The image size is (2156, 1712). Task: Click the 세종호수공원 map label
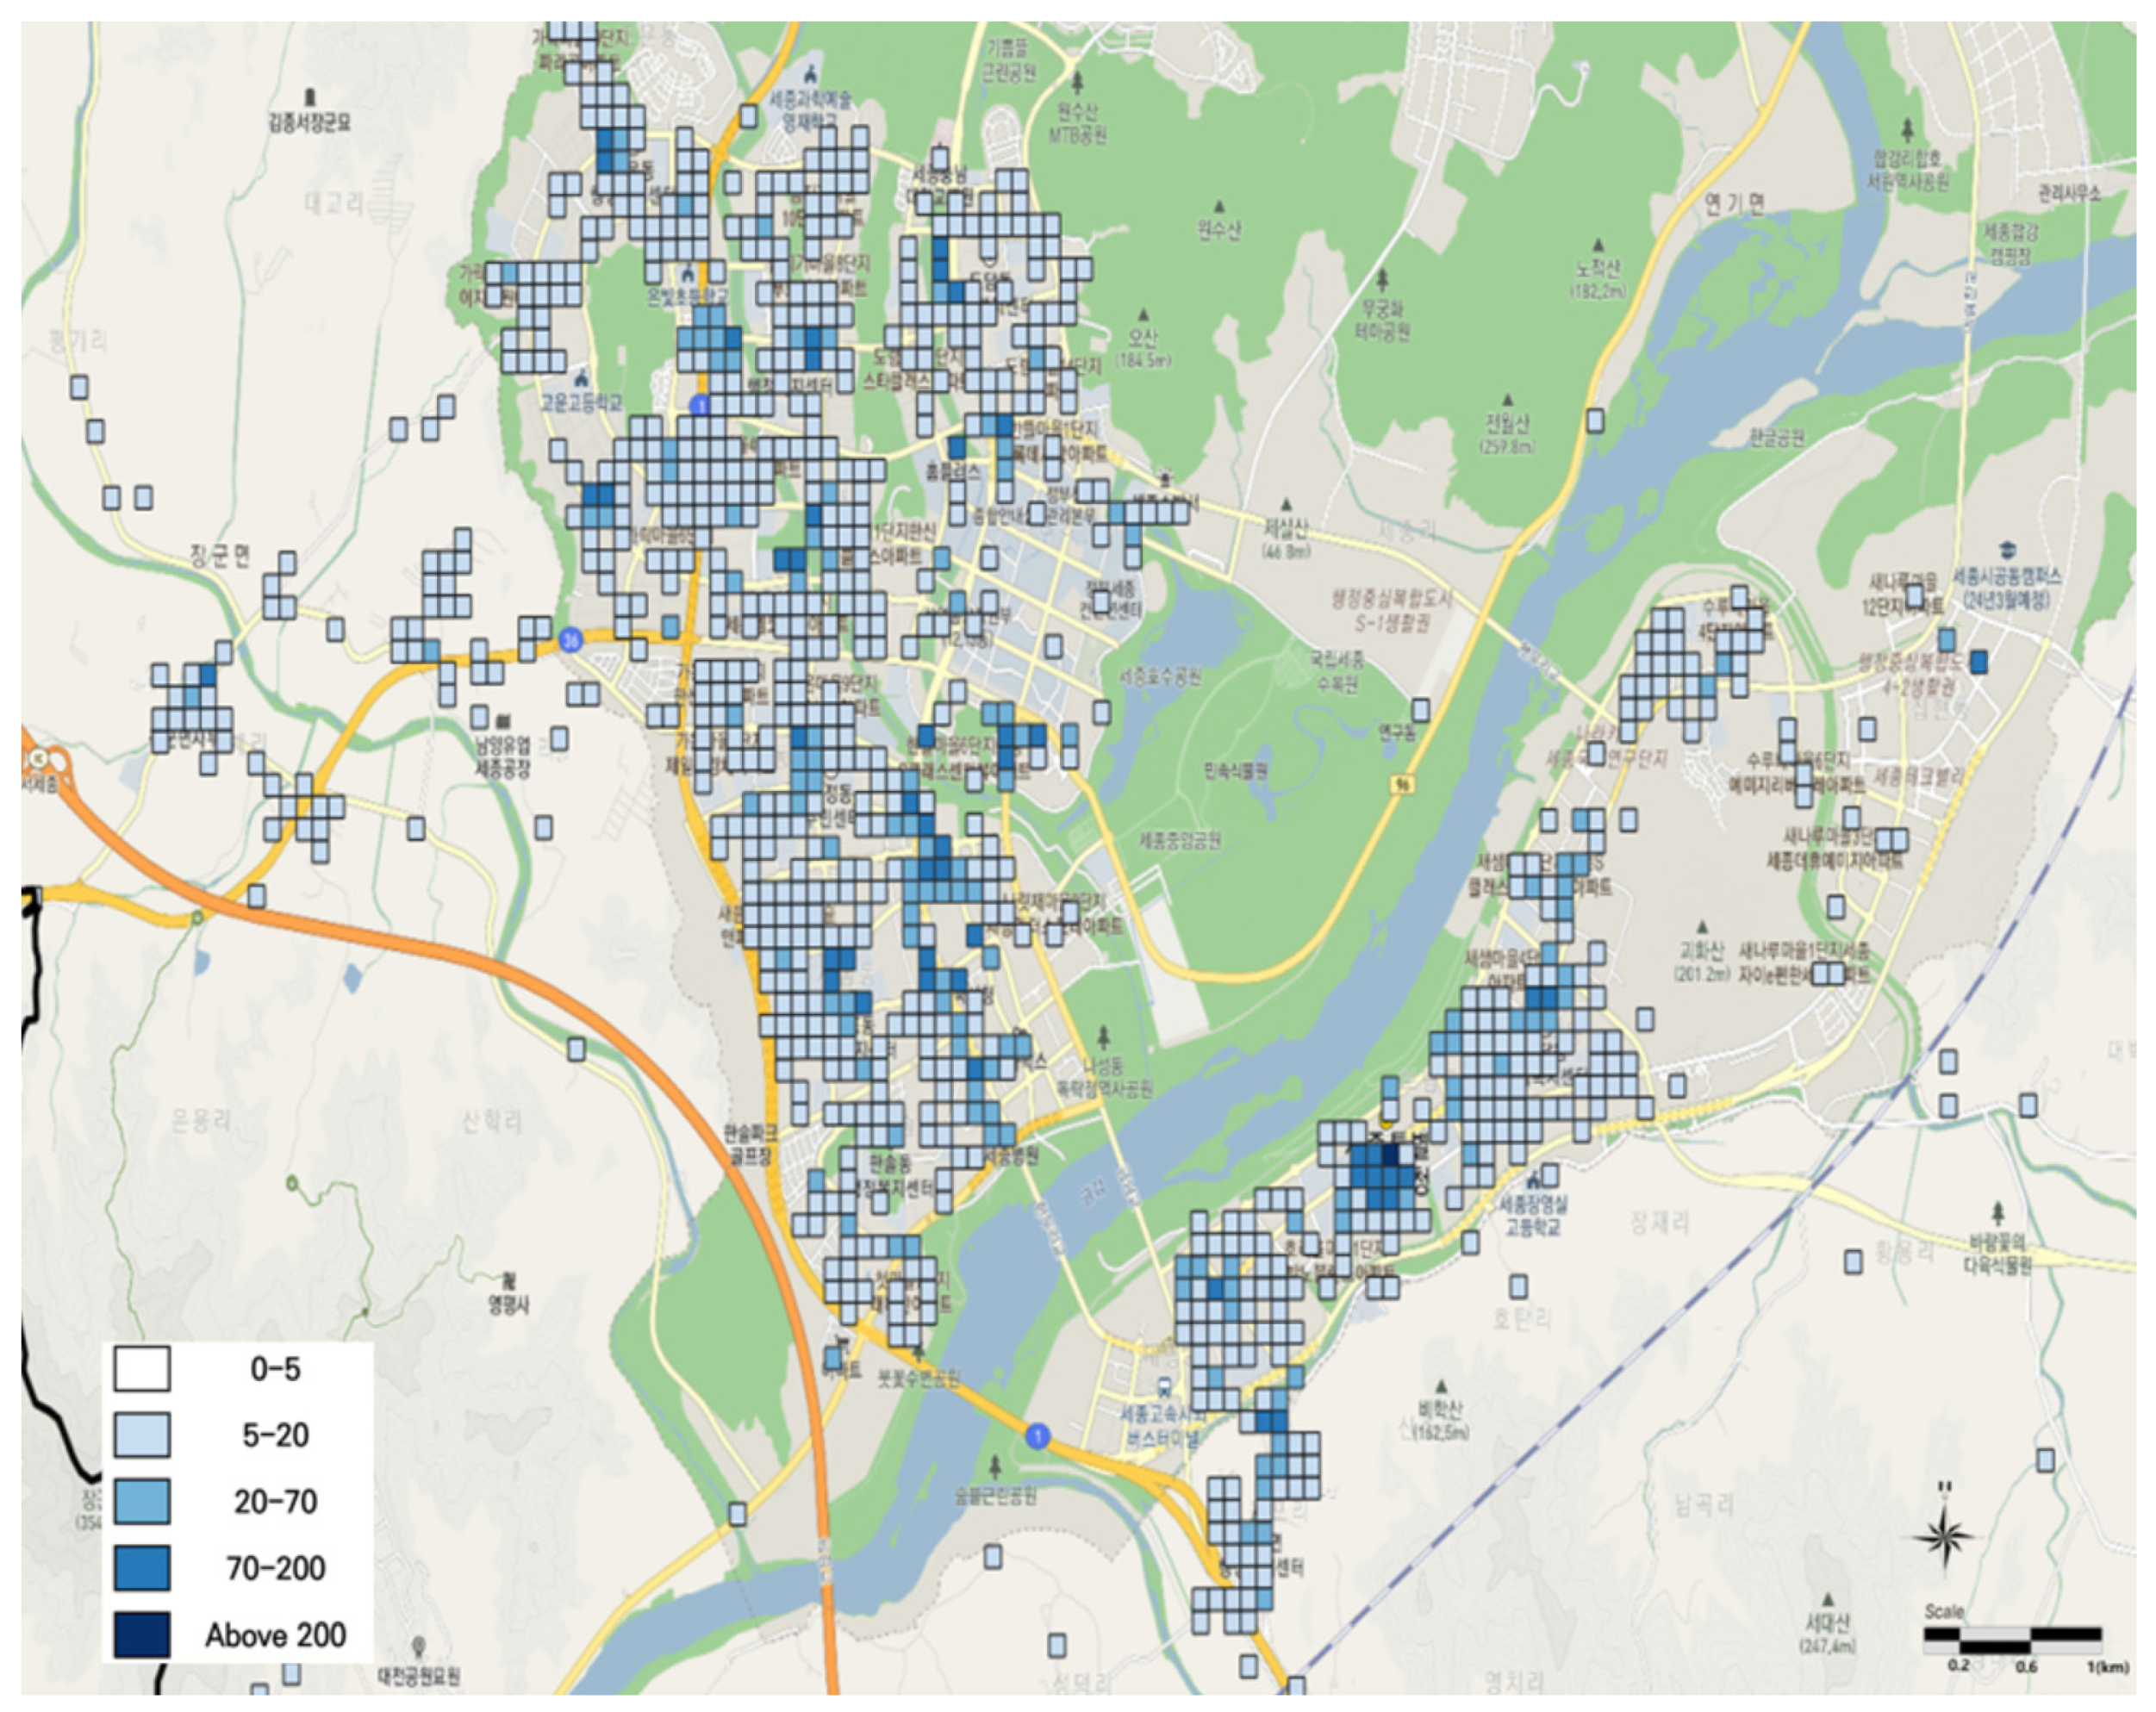[1159, 677]
